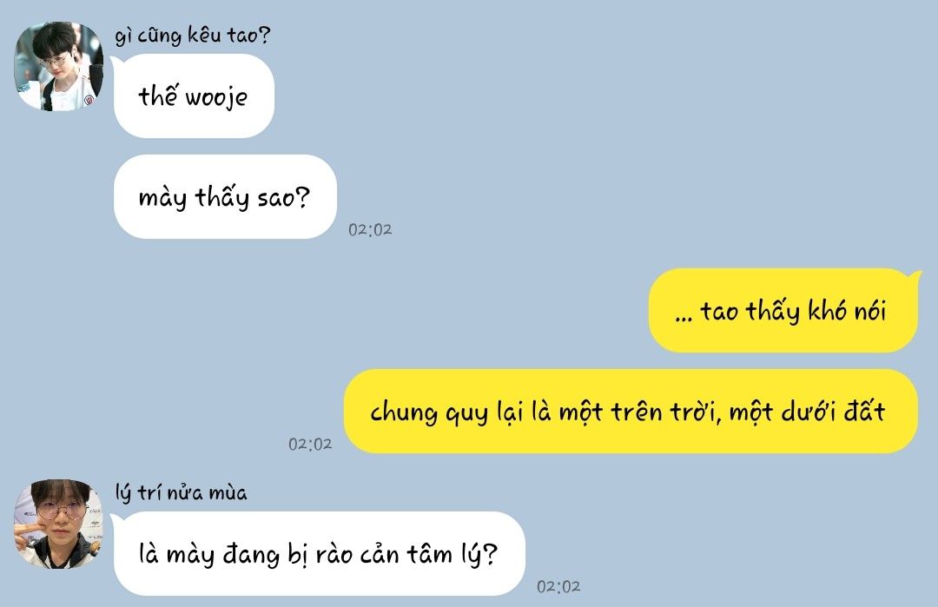The width and height of the screenshot is (938, 607).
Task: Select the "thế wooje" message bubble
Action: (194, 96)
